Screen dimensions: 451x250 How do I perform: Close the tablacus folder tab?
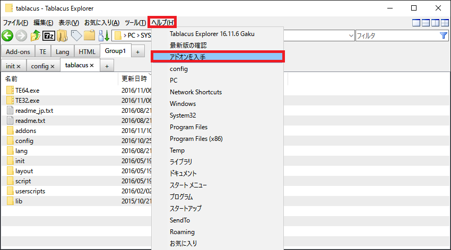click(x=92, y=66)
